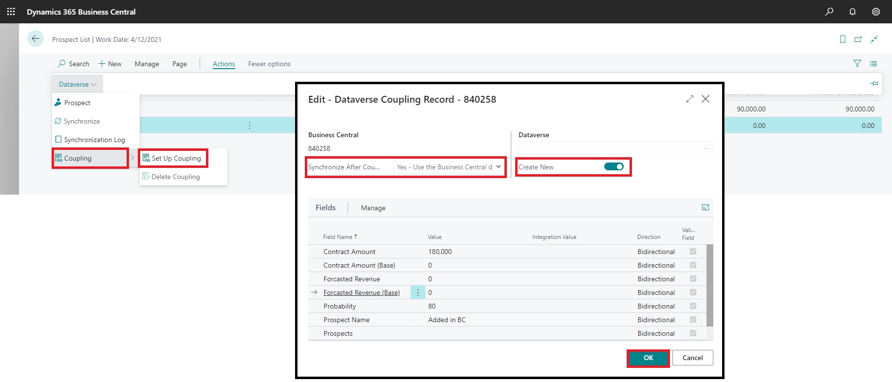Click the notifications bell icon
This screenshot has height=382, width=892.
click(x=852, y=12)
